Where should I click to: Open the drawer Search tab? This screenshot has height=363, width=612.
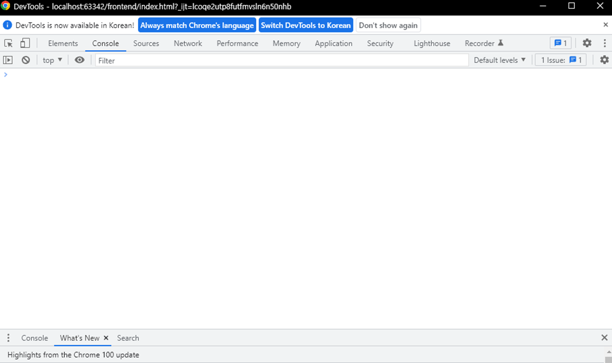click(x=128, y=338)
